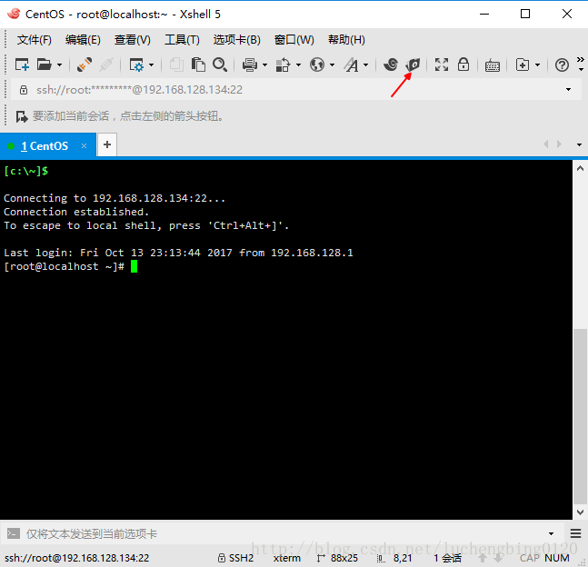This screenshot has height=567, width=588.
Task: Click the color scheme toolbar icon
Action: pyautogui.click(x=283, y=65)
